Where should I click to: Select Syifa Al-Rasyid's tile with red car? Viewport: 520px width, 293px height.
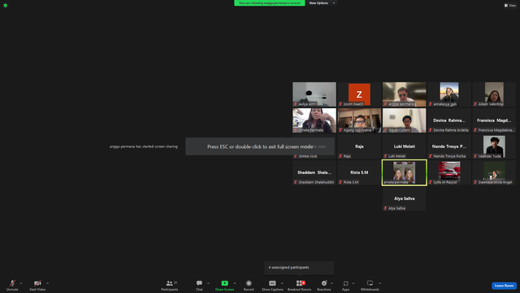tap(449, 173)
